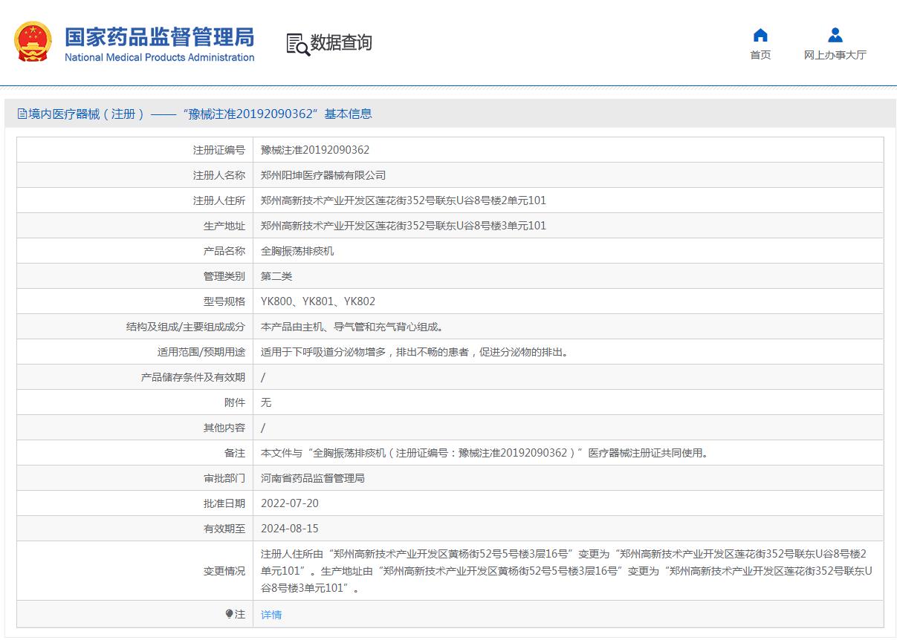This screenshot has height=640, width=897.
Task: Click the 数据查询 magnifier document icon
Action: coord(297,44)
